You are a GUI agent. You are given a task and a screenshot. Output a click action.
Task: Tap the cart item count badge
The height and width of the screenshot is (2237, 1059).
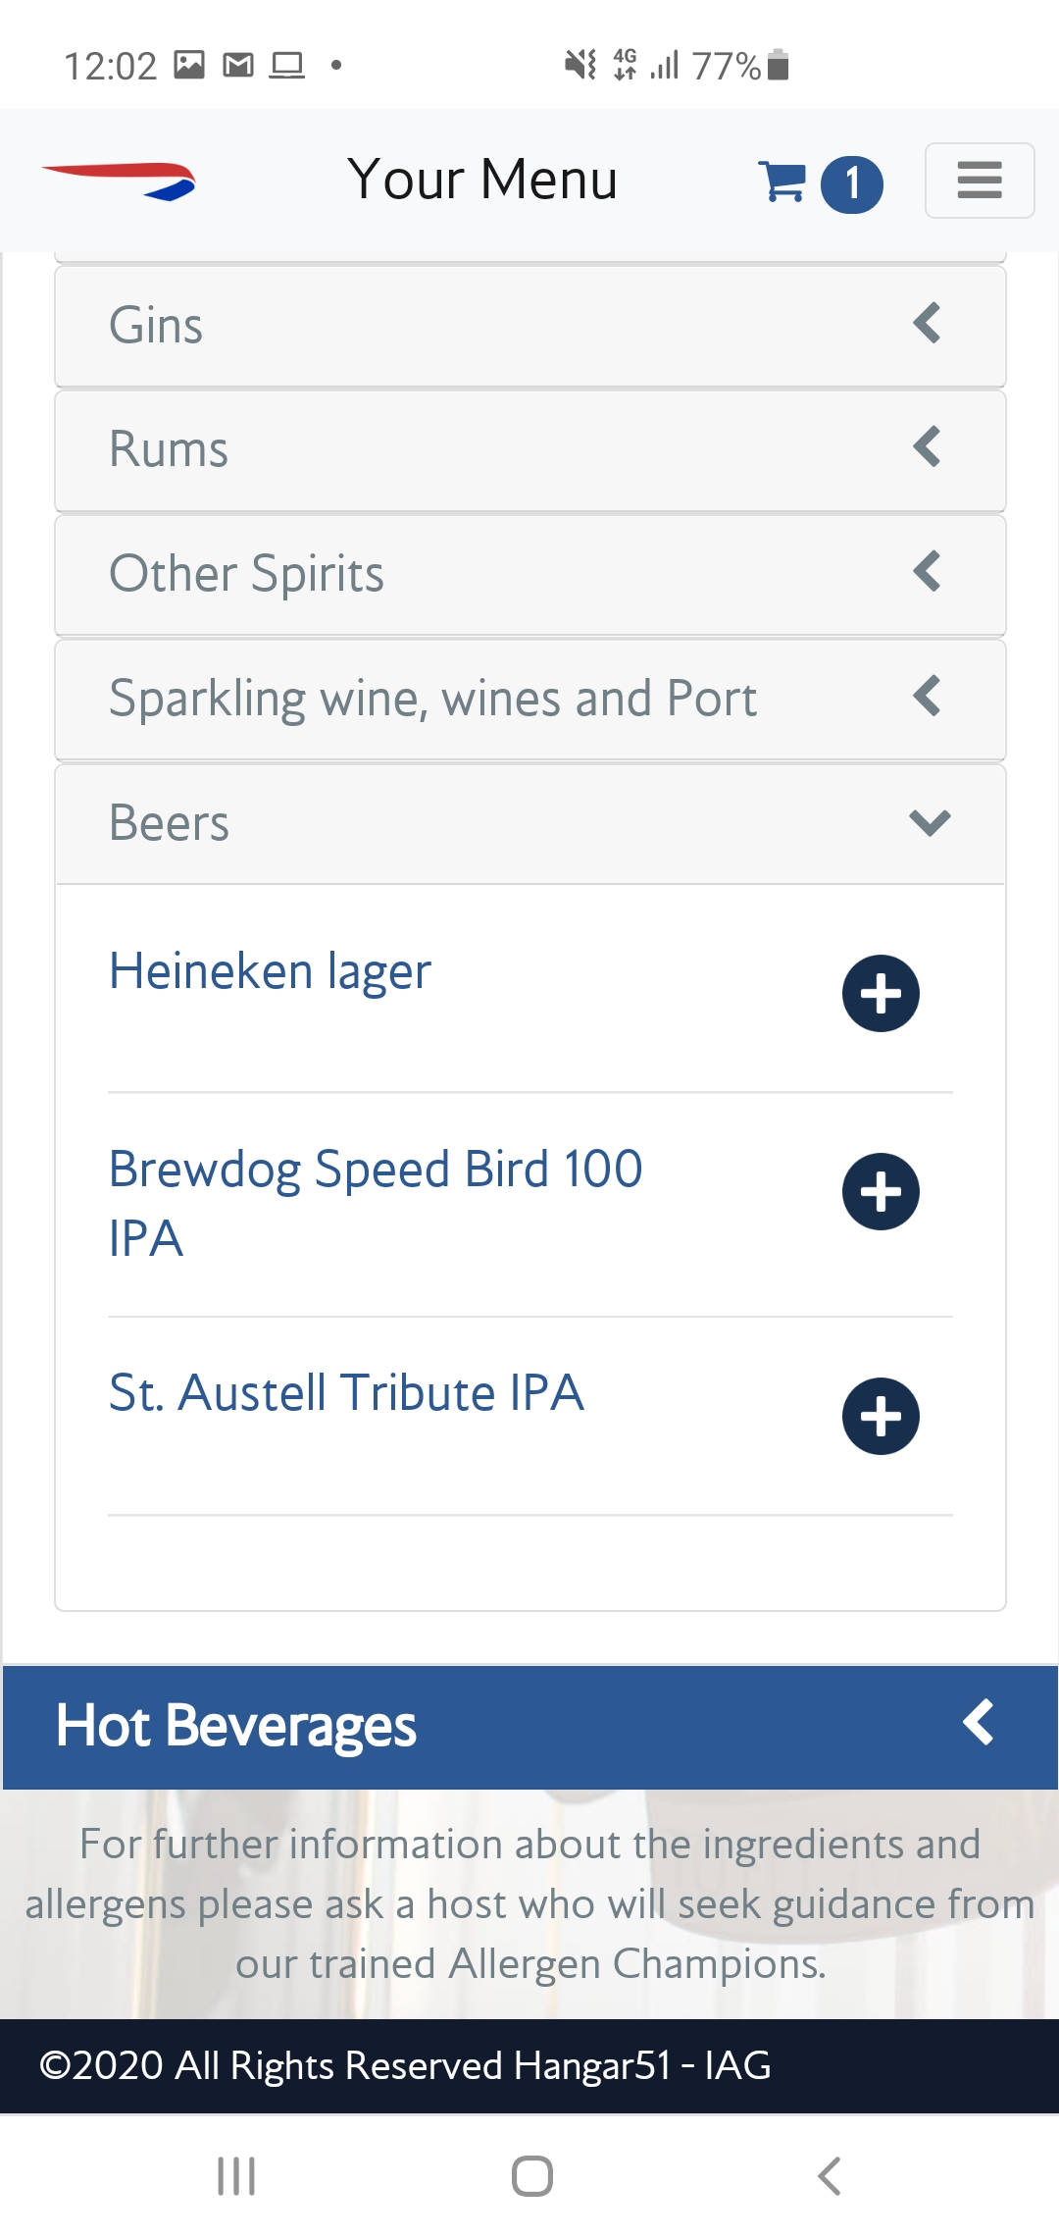(x=851, y=183)
